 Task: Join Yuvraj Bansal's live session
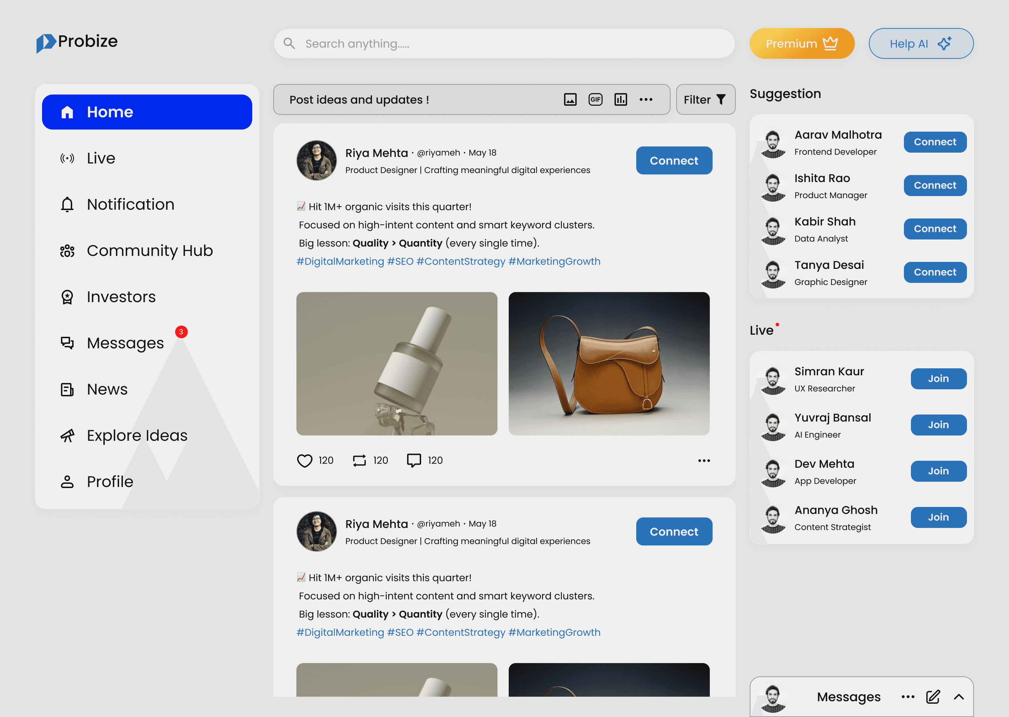tap(939, 425)
